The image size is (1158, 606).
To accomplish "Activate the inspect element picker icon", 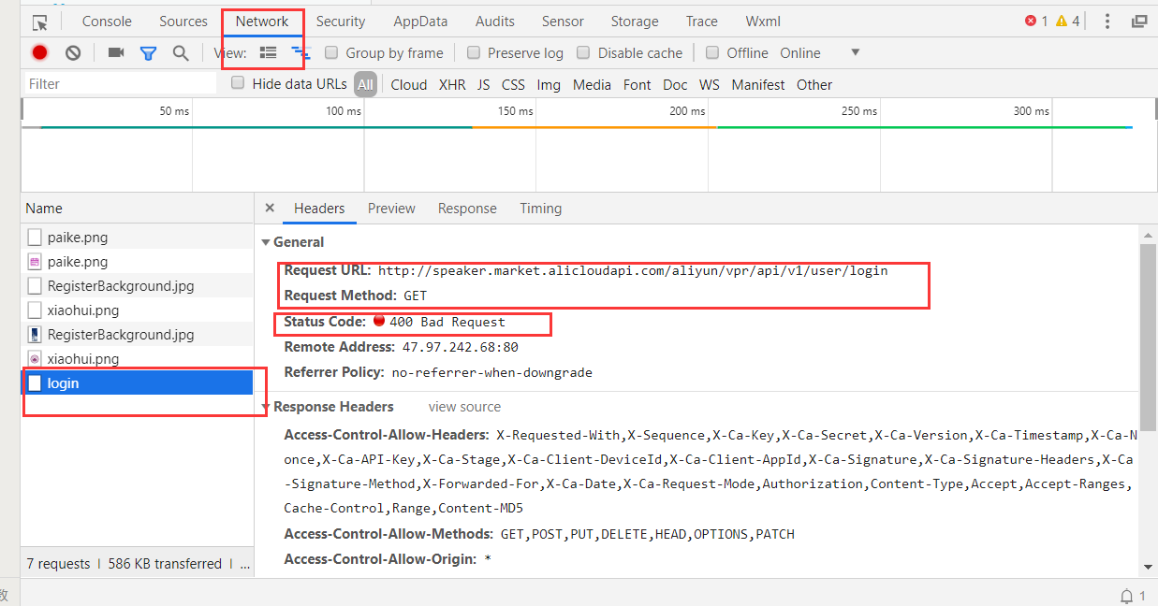I will point(39,22).
